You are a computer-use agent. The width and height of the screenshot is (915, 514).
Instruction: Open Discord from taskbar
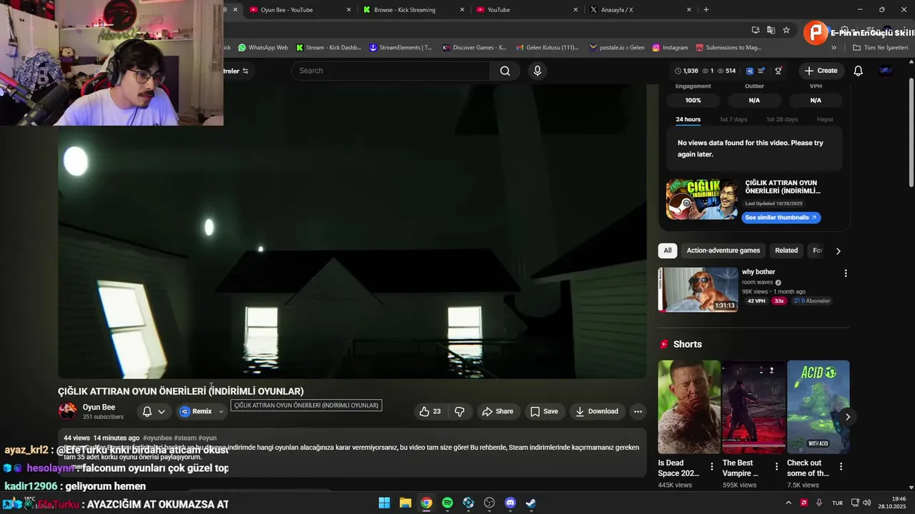tap(510, 503)
